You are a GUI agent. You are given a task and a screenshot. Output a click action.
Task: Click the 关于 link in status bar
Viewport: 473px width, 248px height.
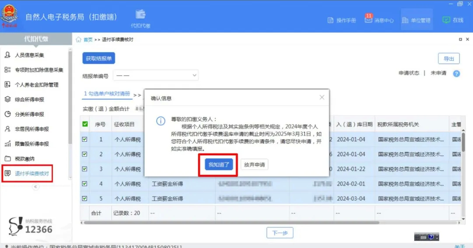459,246
